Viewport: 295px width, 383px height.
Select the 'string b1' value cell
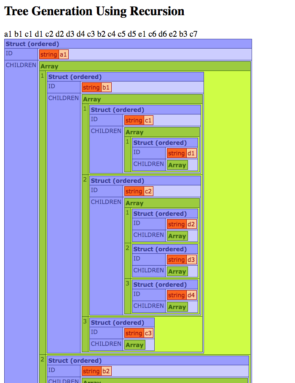click(x=97, y=87)
